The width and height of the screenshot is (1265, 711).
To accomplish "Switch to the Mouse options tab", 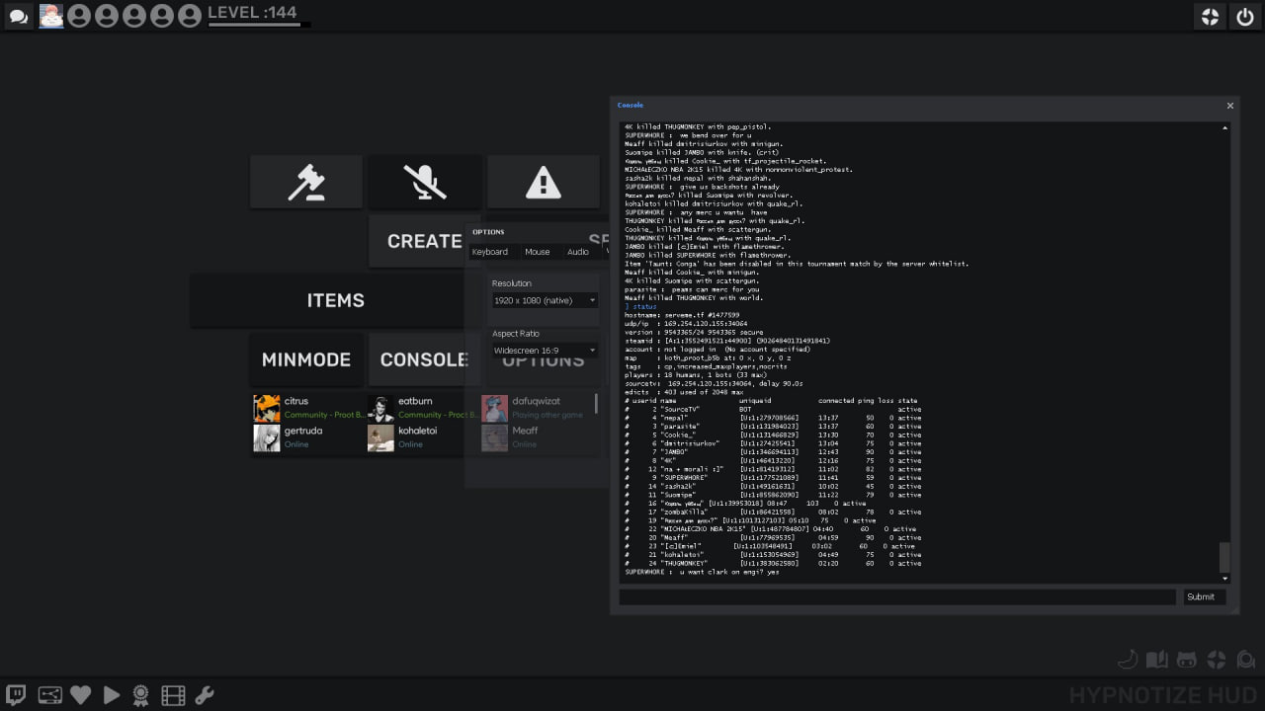I will (x=537, y=252).
